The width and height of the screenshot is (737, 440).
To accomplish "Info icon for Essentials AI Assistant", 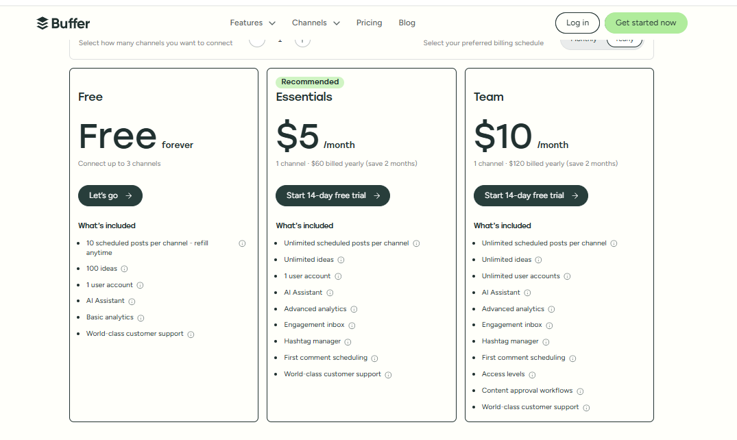I will [330, 293].
